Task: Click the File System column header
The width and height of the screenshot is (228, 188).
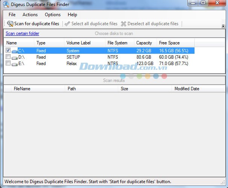Action: tap(119, 43)
